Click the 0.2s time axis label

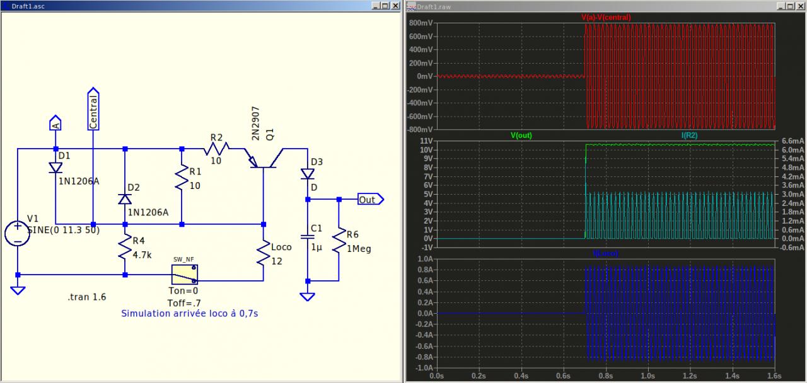click(480, 375)
